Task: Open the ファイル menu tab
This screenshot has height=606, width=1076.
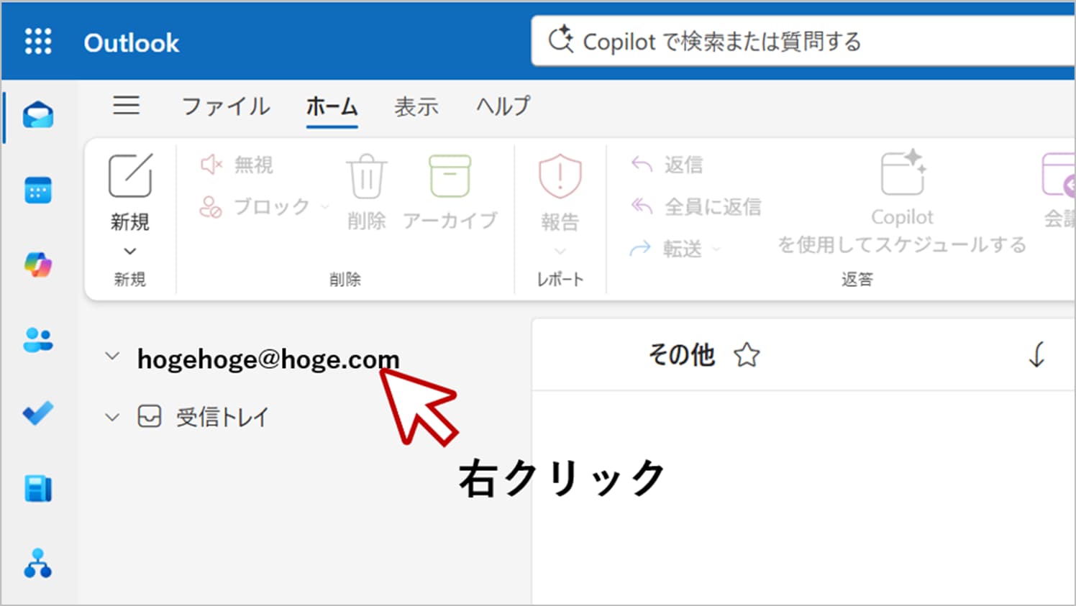Action: click(226, 107)
